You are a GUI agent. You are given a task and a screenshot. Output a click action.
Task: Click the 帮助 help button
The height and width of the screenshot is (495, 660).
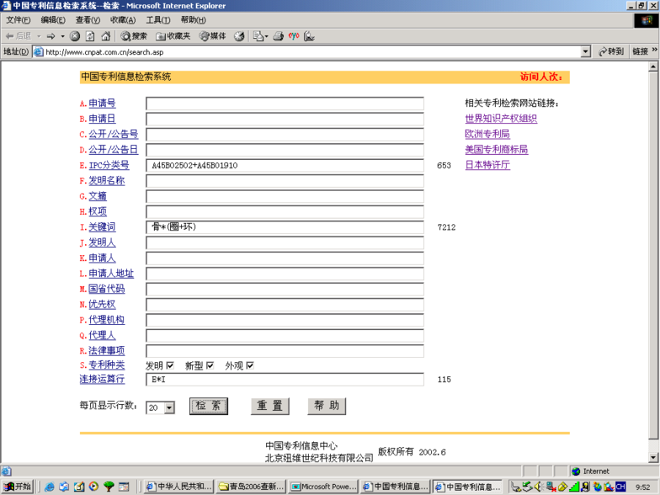tap(326, 406)
